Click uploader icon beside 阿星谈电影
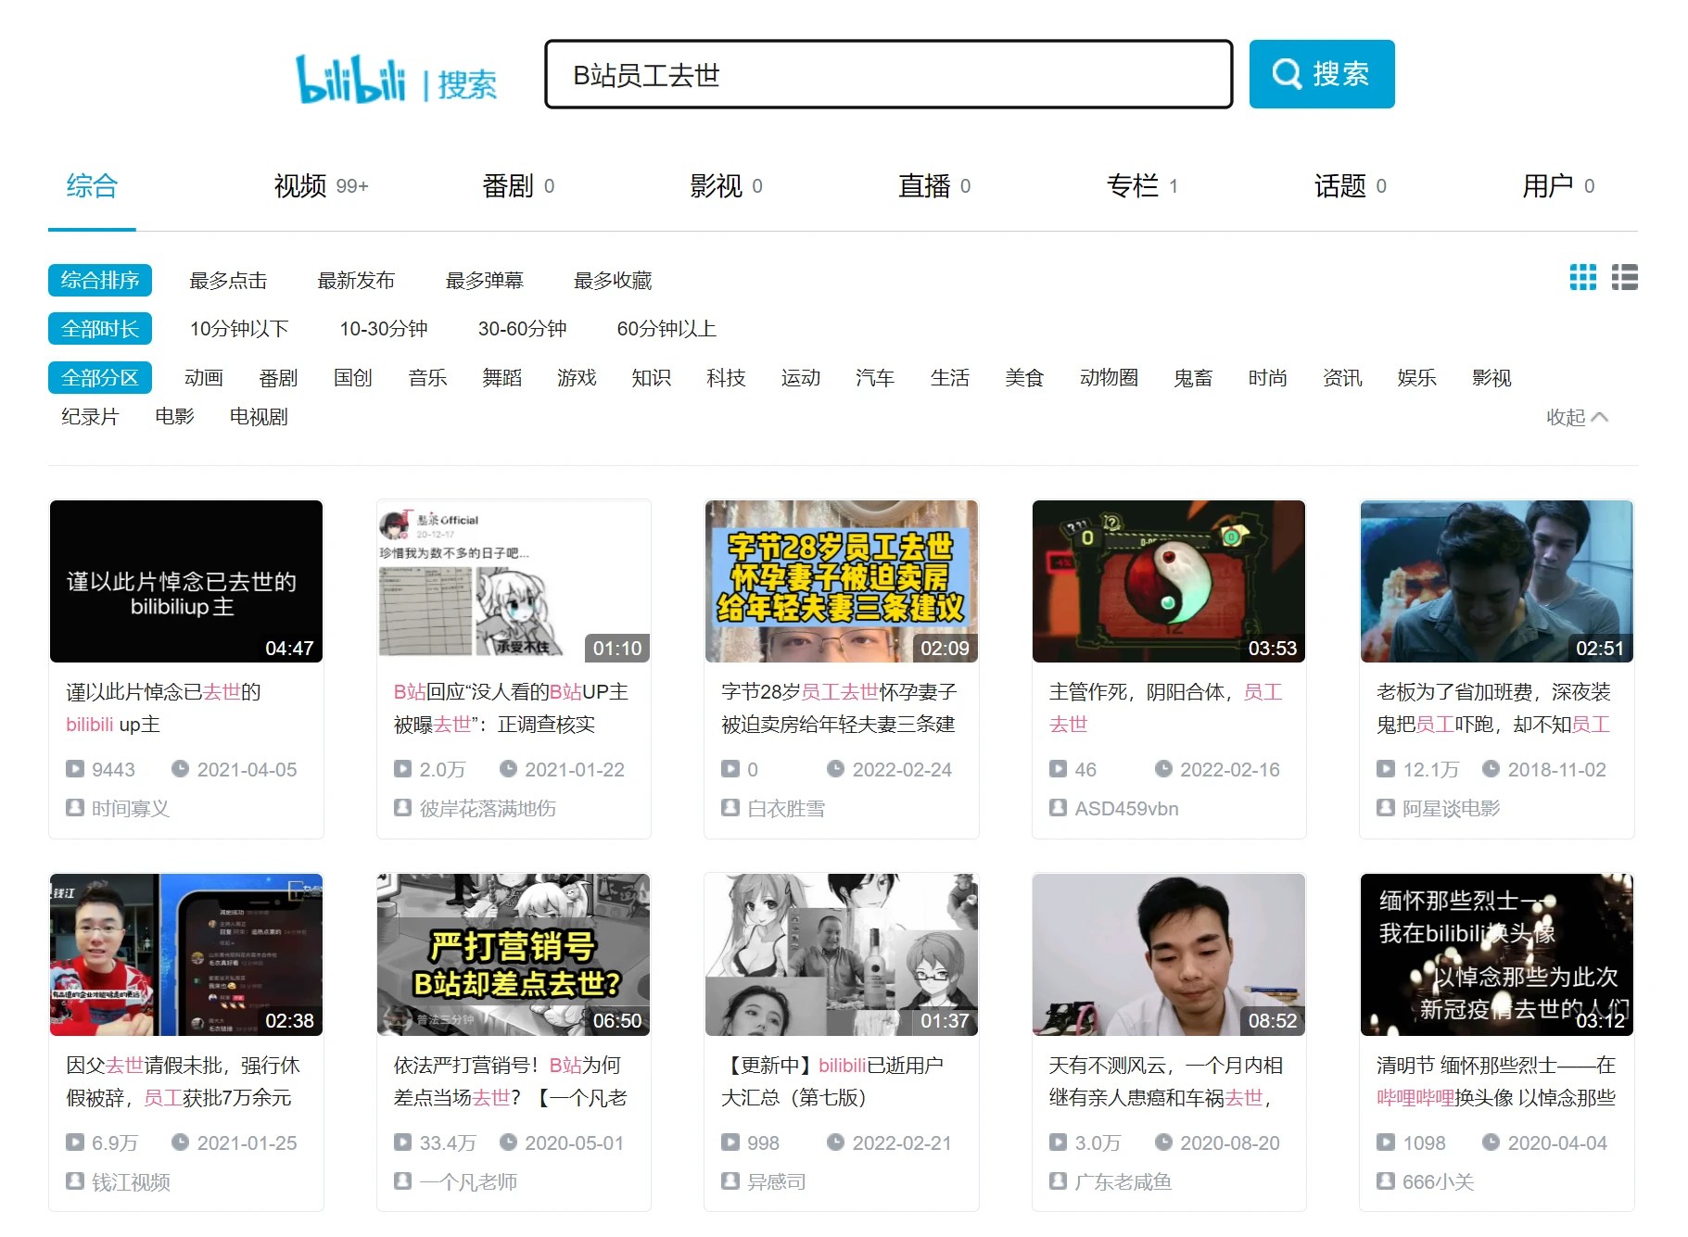This screenshot has height=1237, width=1688. click(x=1386, y=807)
